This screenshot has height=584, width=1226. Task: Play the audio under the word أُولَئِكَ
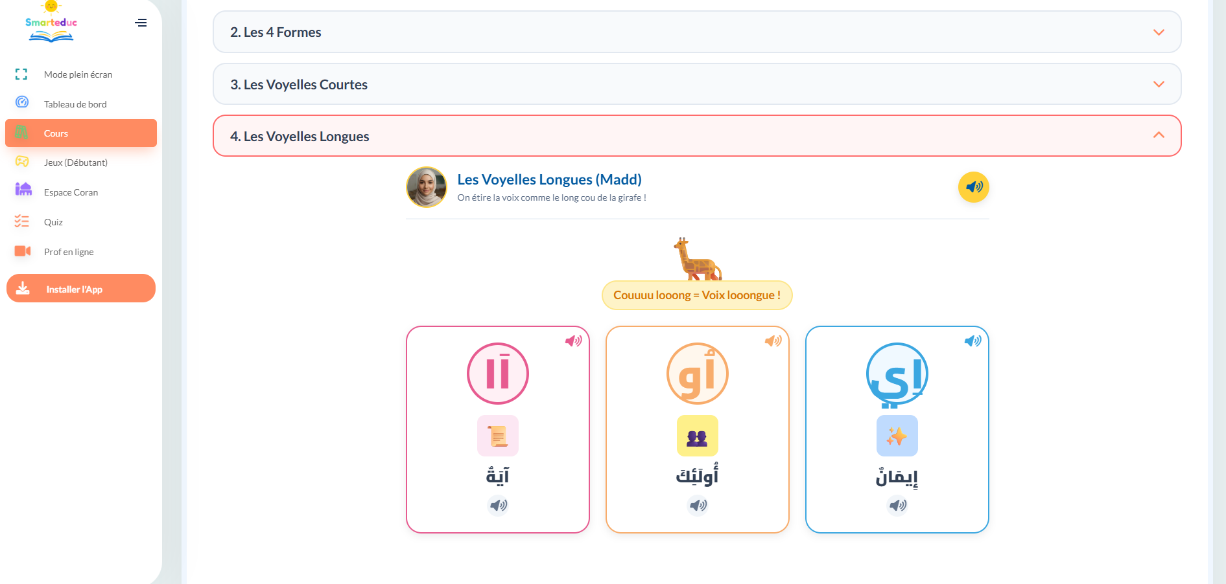click(698, 505)
